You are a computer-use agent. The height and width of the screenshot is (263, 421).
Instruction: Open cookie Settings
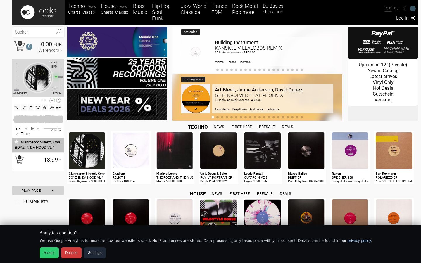coord(95,253)
